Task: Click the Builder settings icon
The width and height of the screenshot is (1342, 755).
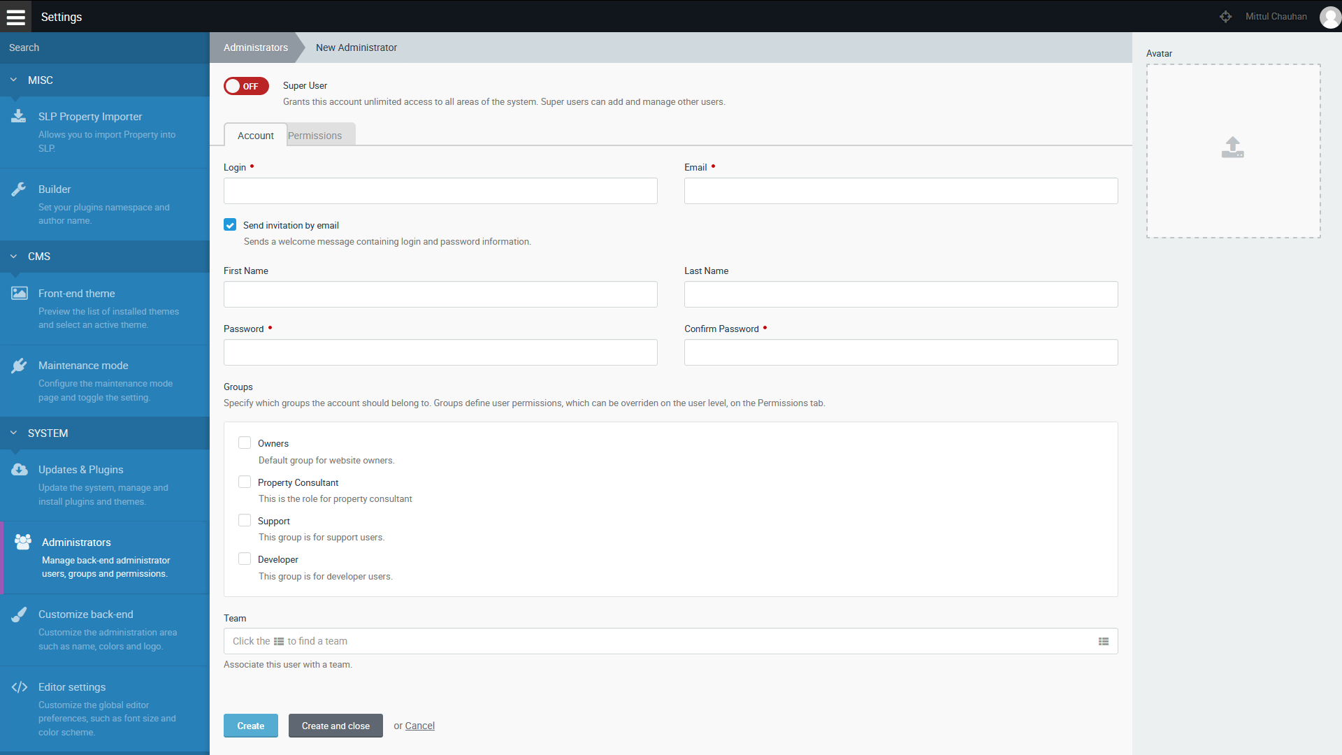Action: click(18, 189)
